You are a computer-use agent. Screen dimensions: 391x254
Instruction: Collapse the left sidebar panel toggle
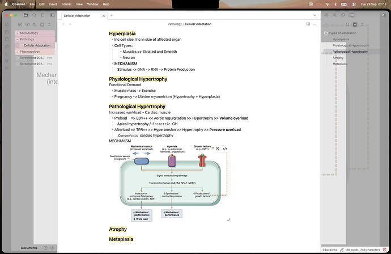(x=52, y=15)
